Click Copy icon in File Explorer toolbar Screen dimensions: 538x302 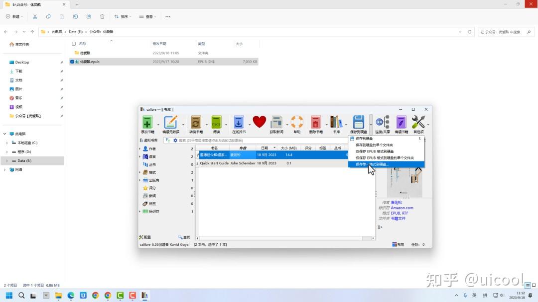coord(48,16)
